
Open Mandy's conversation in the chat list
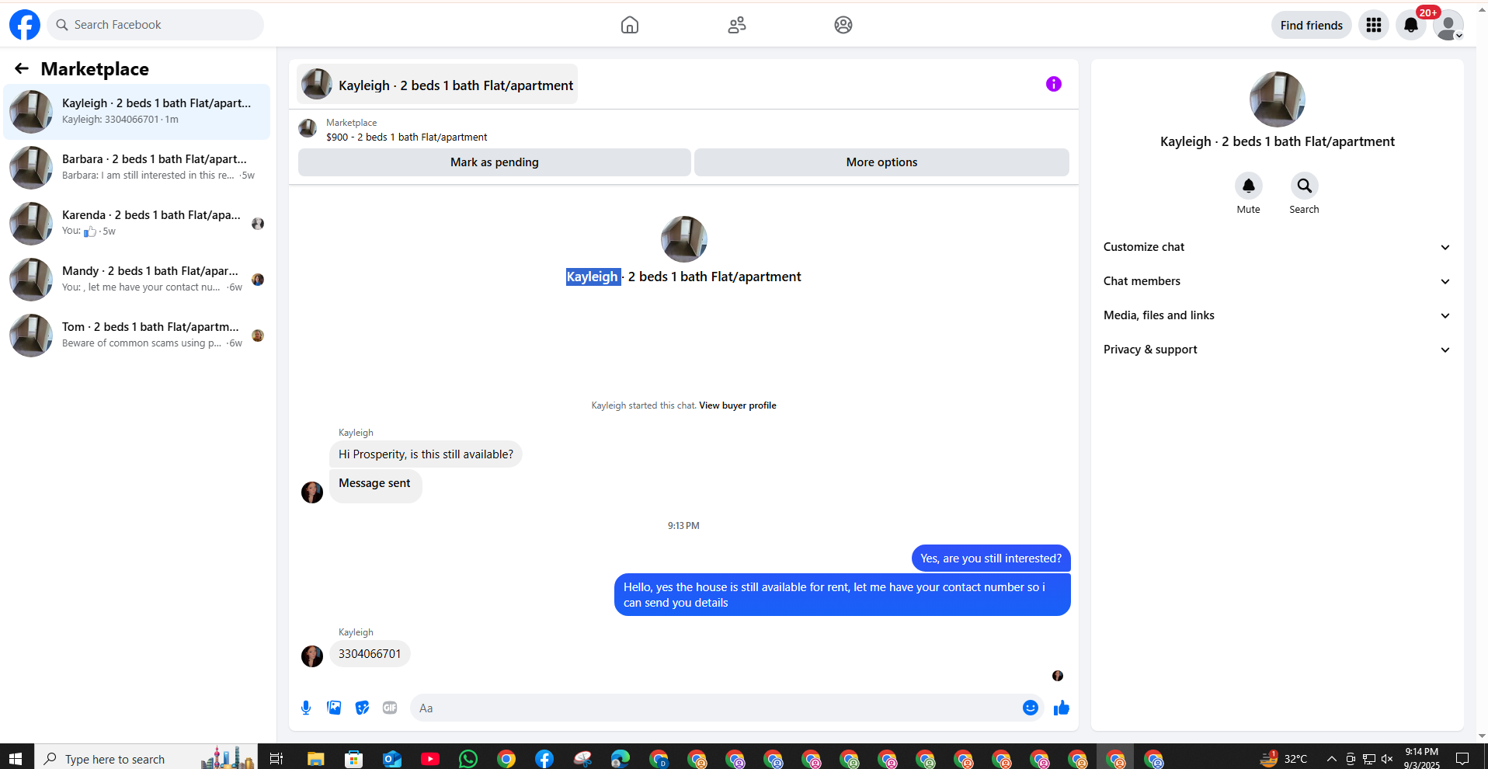pos(137,280)
